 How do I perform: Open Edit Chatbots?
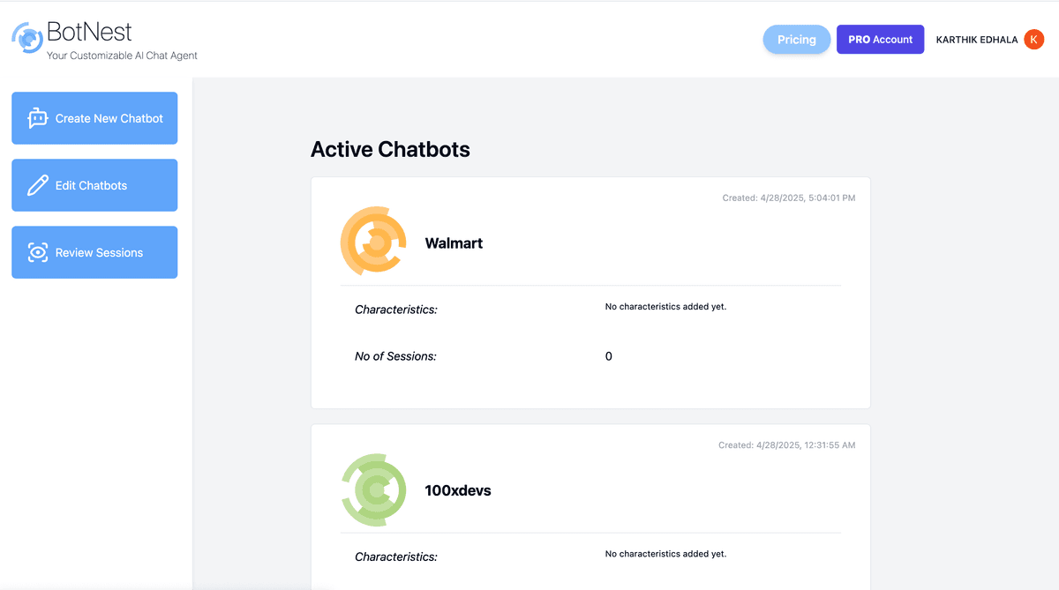94,185
